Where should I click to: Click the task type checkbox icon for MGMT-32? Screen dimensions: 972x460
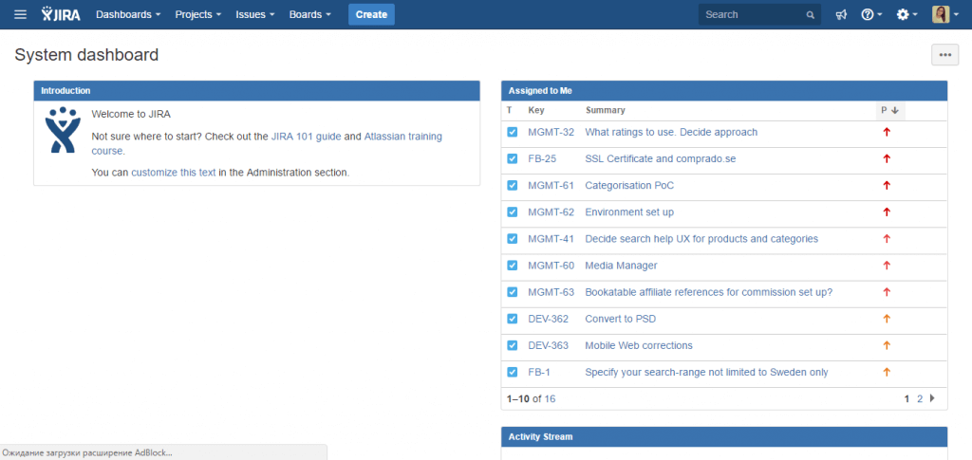tap(512, 132)
